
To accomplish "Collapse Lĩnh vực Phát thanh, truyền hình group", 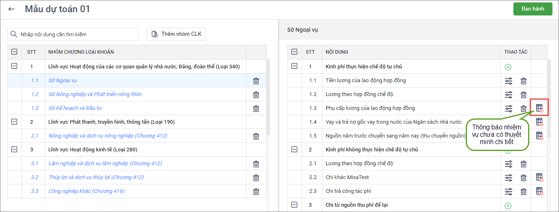I will pos(14,122).
